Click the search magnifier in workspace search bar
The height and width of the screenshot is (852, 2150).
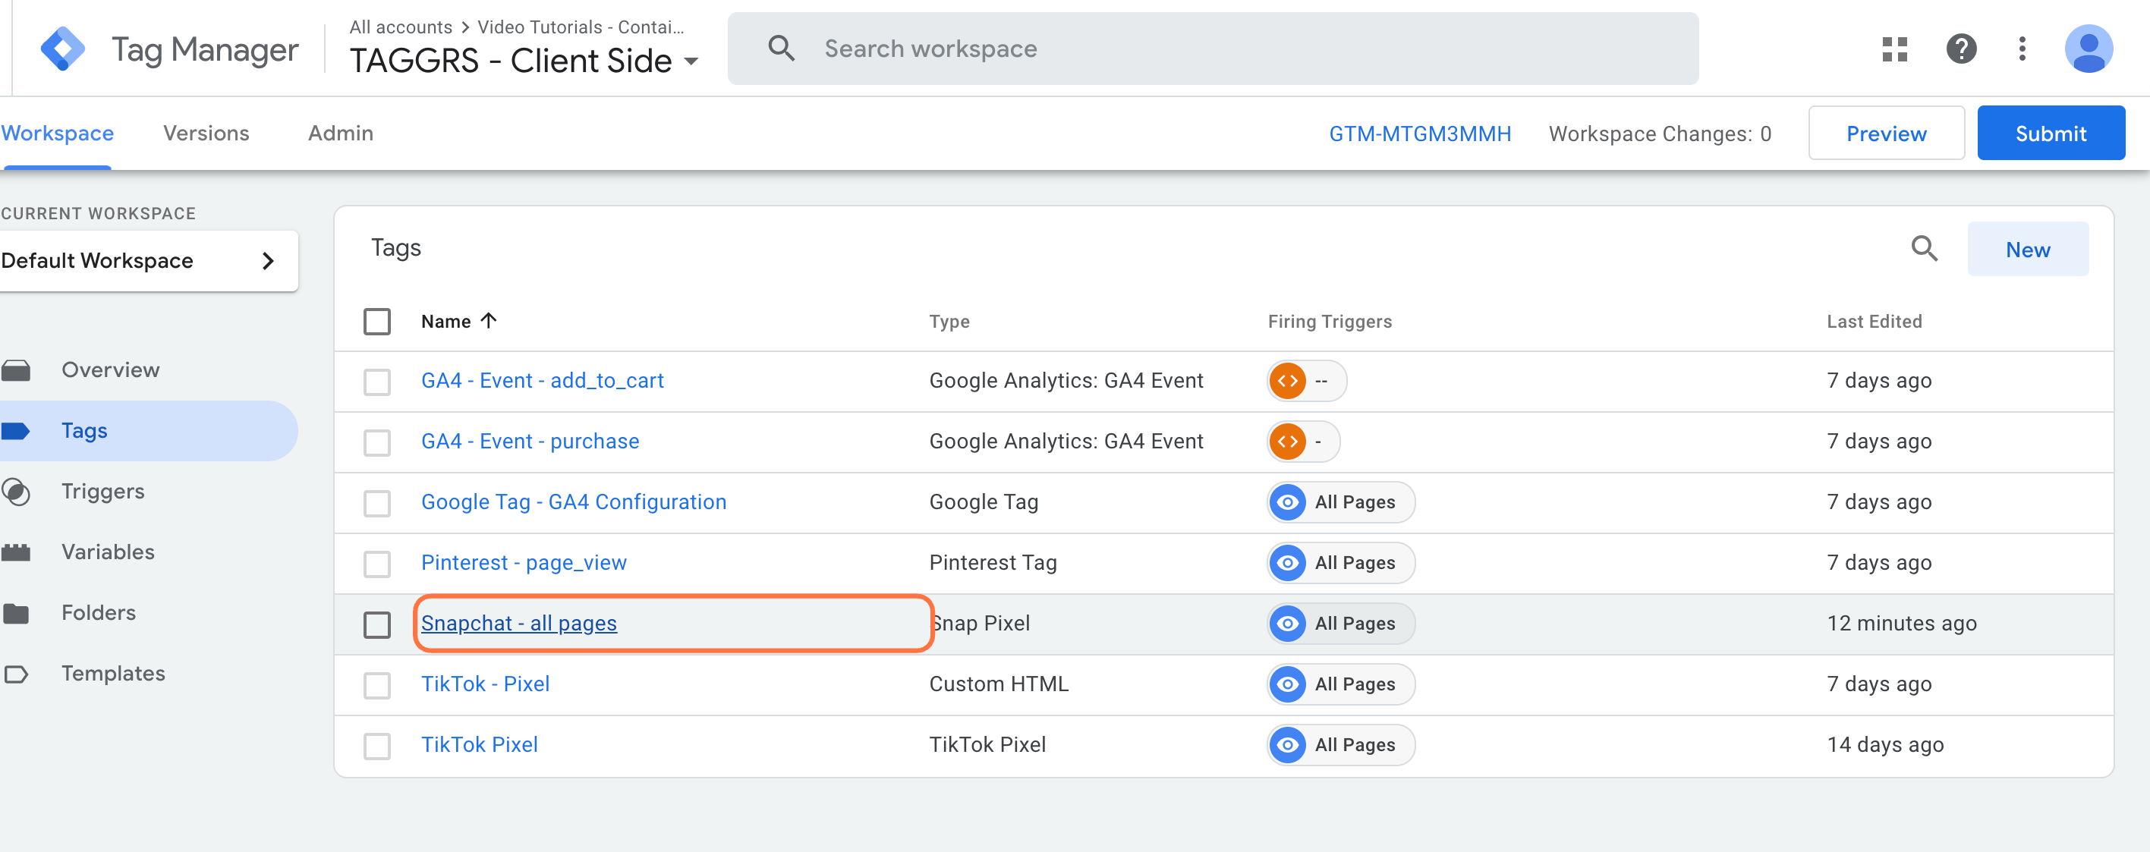point(781,49)
